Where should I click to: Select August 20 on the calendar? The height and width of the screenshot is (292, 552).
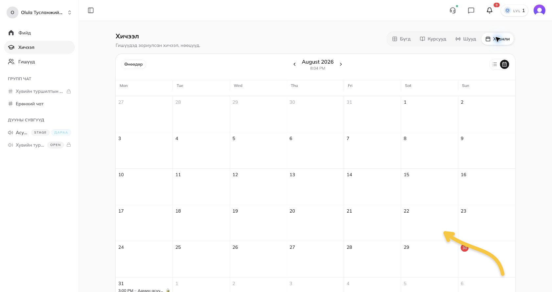point(315,223)
